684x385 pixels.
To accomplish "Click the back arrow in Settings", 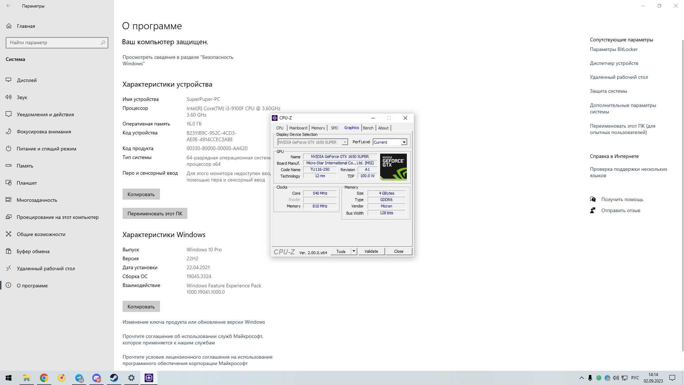I will [9, 6].
